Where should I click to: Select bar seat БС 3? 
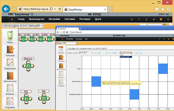point(41,39)
